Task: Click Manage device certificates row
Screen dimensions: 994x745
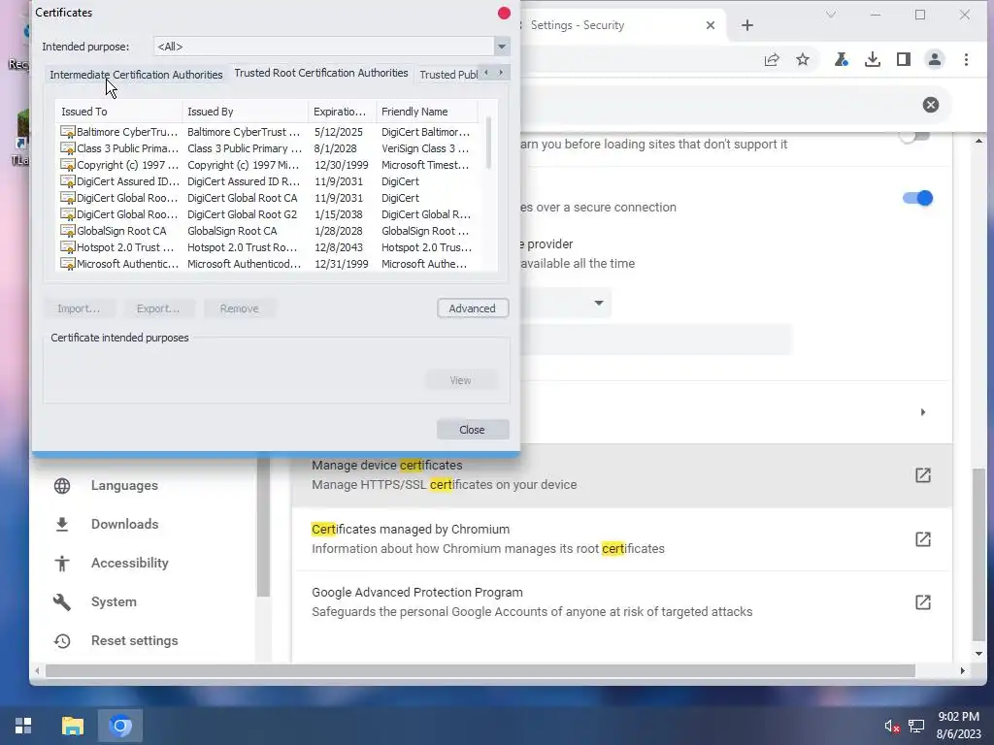Action: [622, 475]
